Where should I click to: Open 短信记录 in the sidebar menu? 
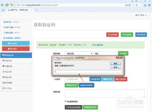[16, 77]
